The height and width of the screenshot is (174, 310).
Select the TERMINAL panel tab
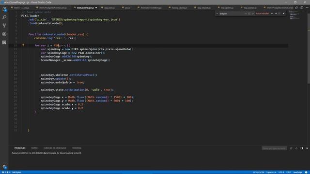coord(77,148)
